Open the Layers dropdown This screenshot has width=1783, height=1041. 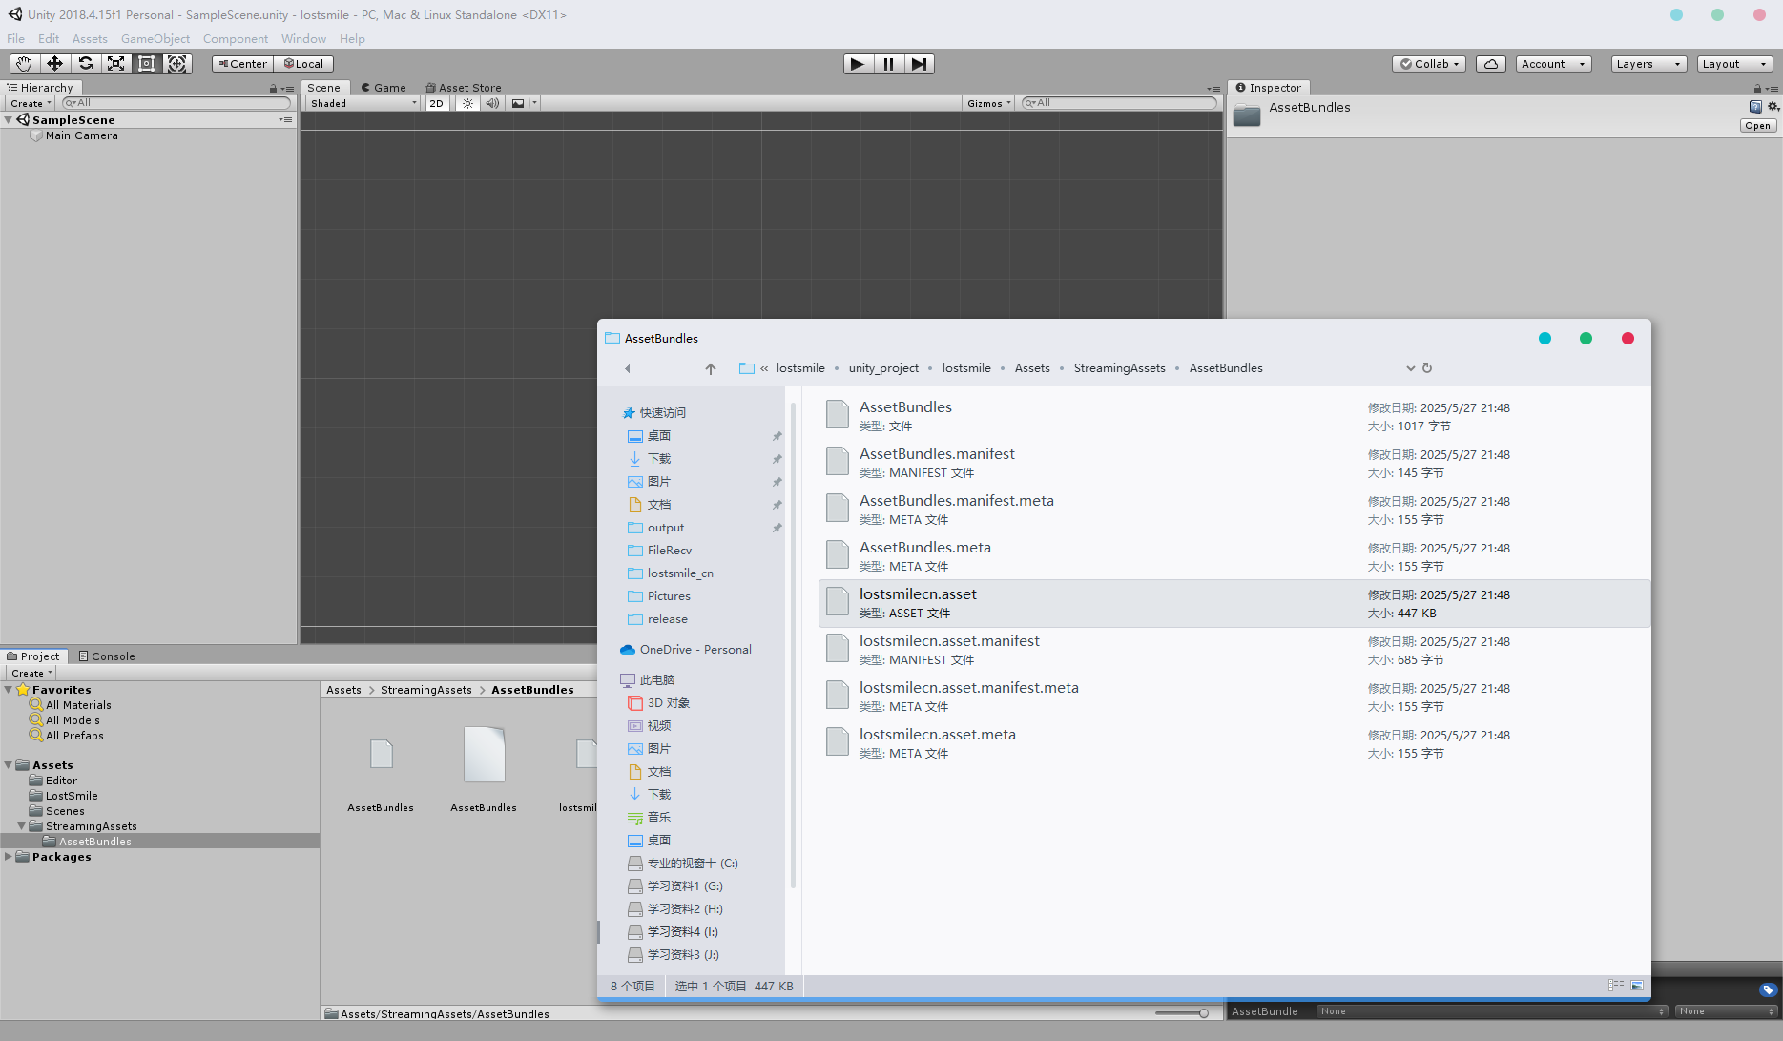tap(1648, 64)
